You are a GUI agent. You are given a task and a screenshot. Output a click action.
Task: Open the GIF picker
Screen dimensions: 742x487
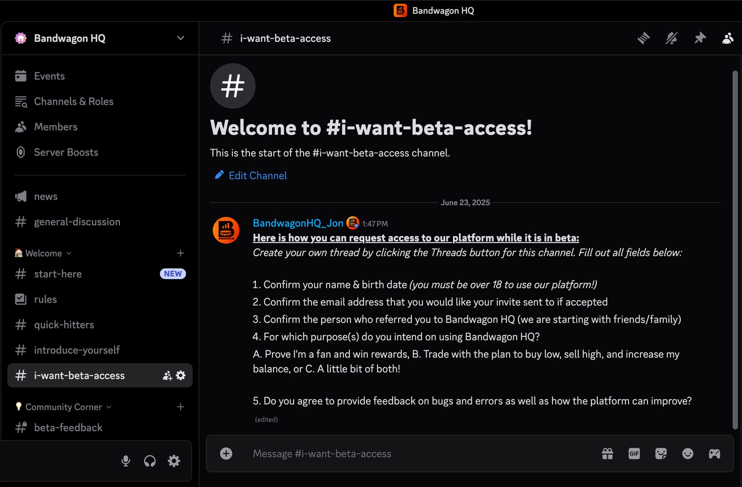[x=634, y=454]
